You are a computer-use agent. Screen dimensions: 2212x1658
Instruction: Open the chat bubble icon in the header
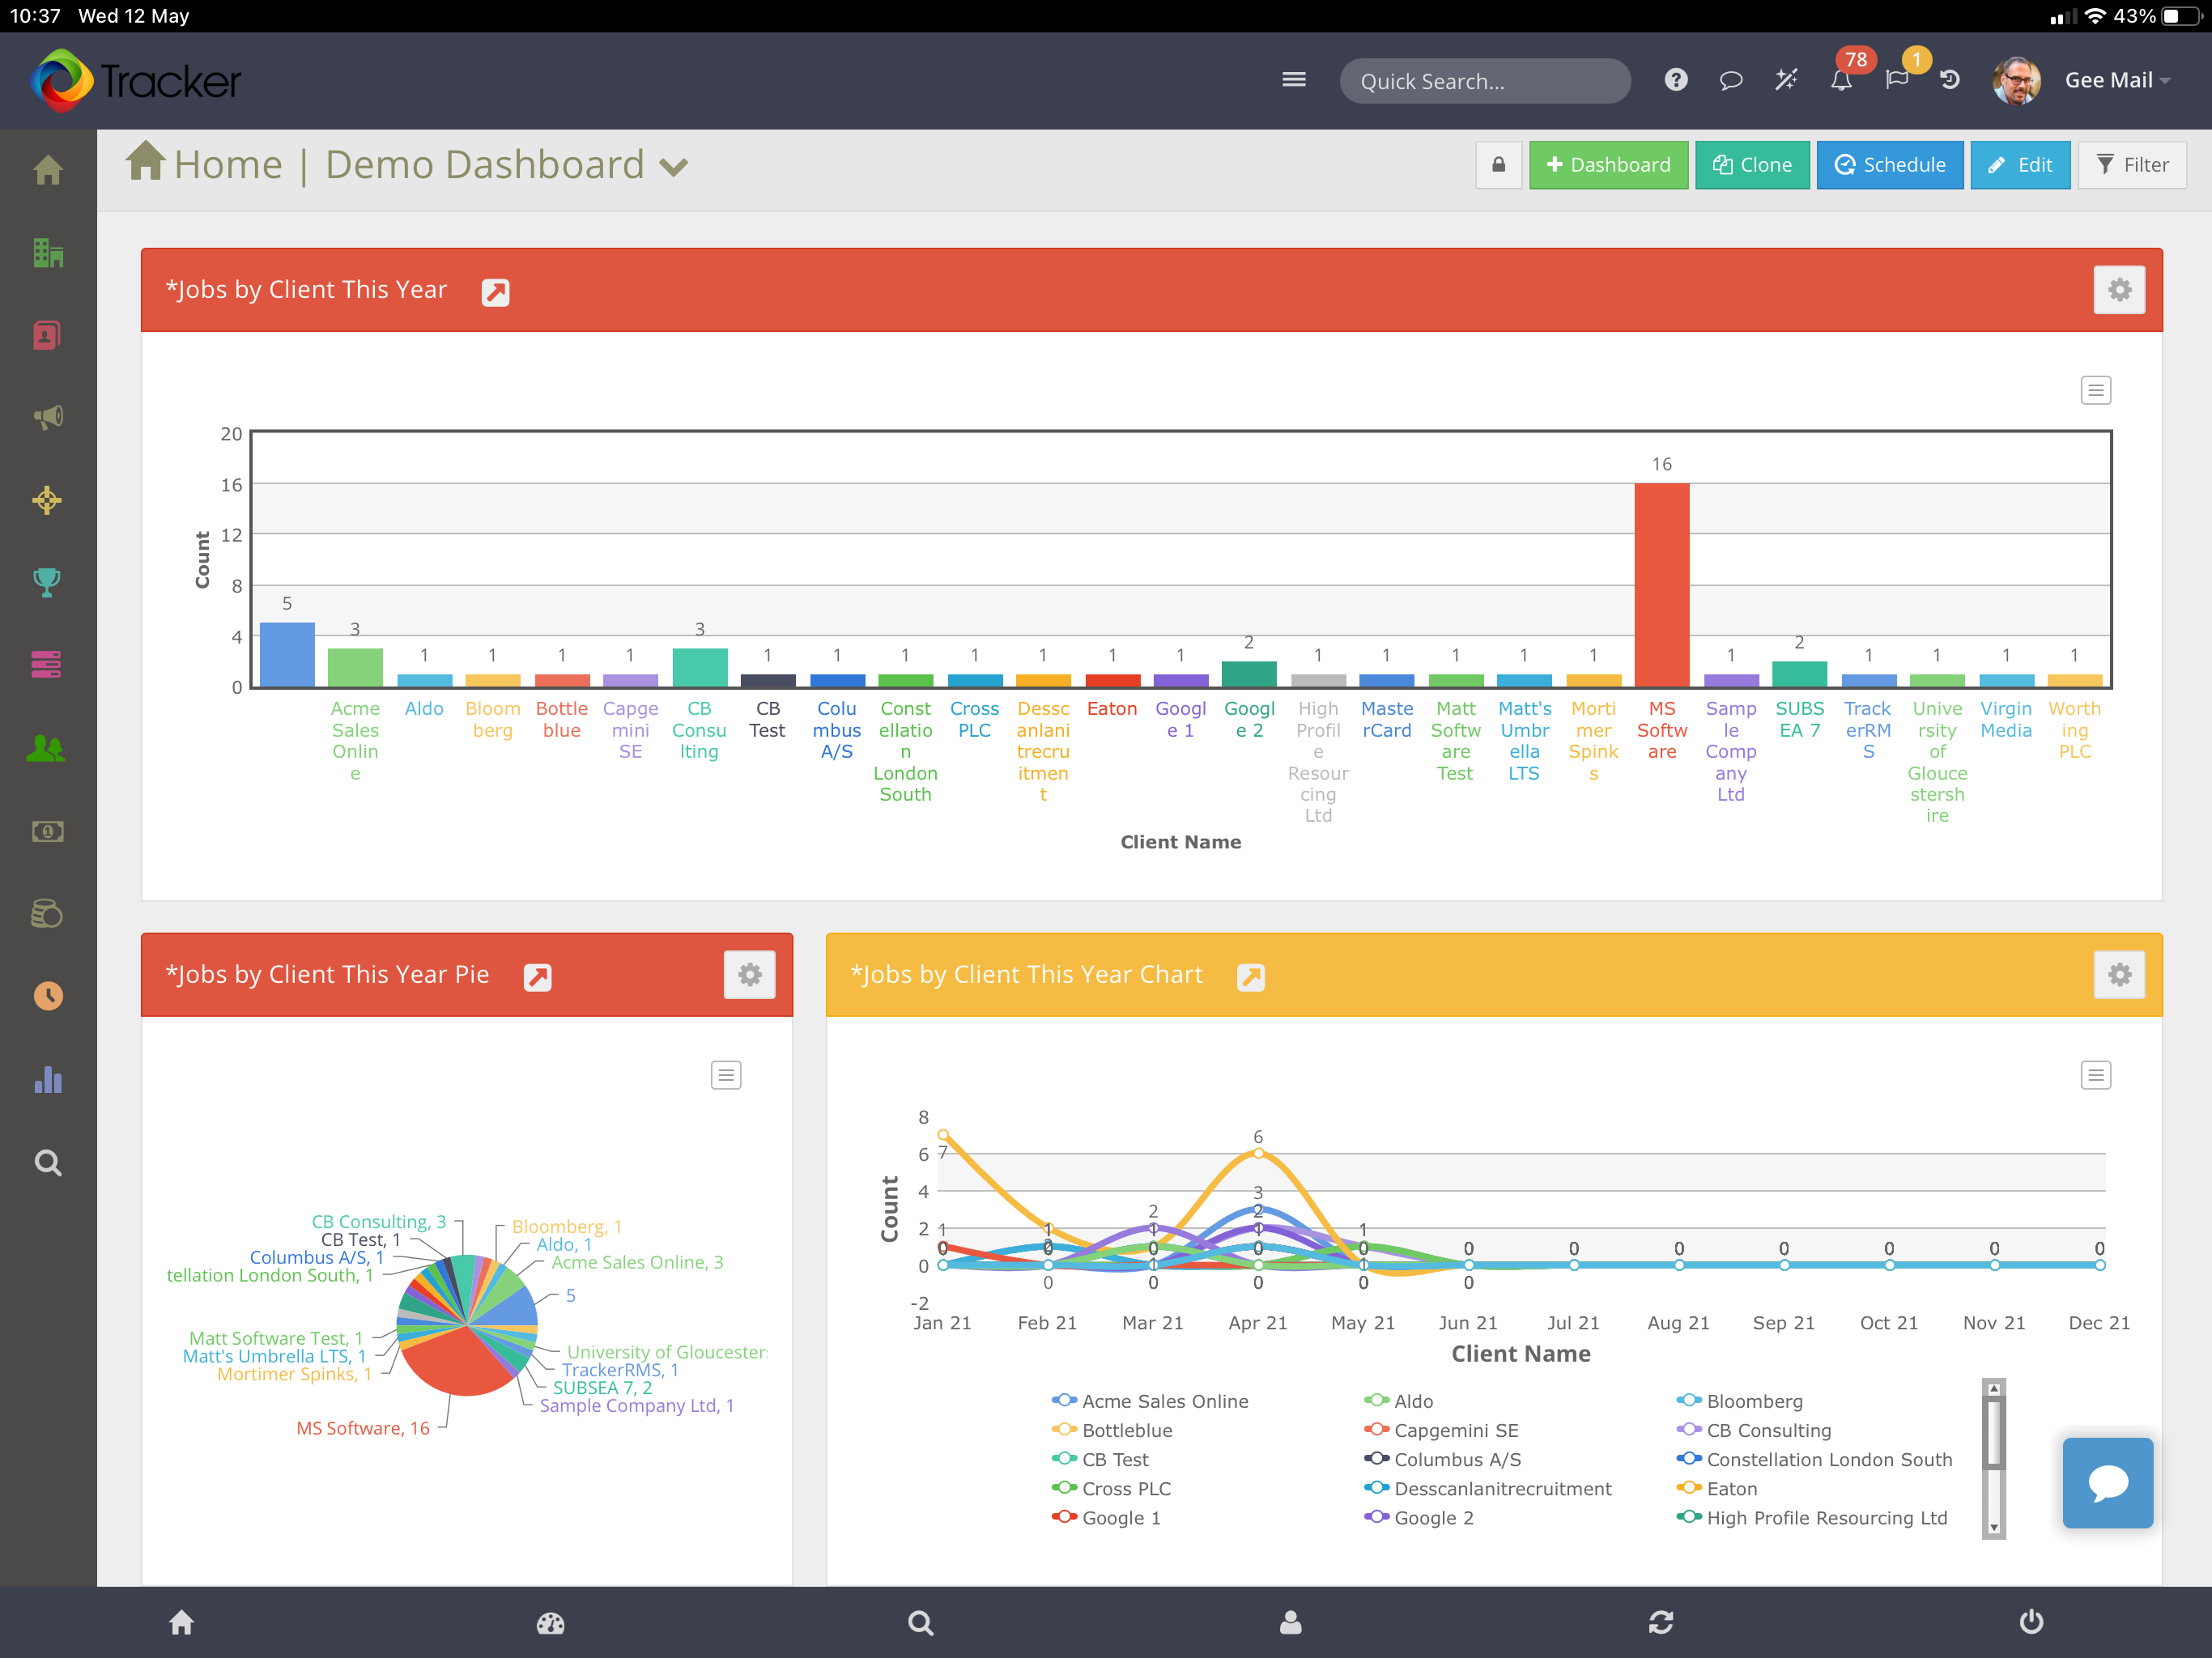tap(1731, 81)
